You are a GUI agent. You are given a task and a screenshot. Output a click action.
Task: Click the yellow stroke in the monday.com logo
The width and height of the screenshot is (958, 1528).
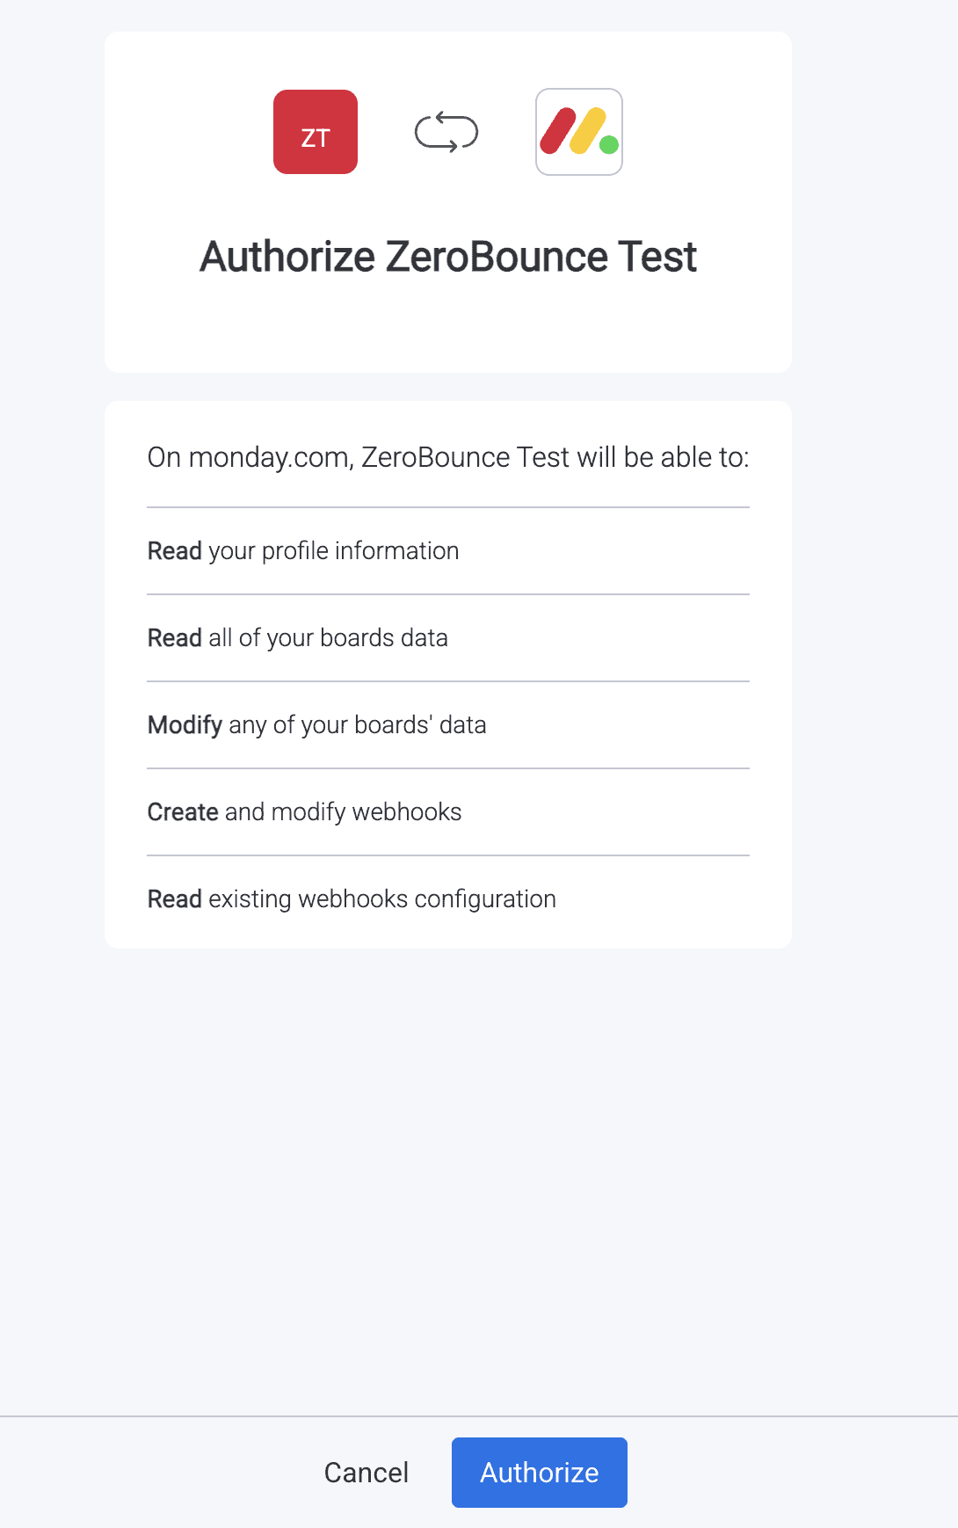(587, 130)
